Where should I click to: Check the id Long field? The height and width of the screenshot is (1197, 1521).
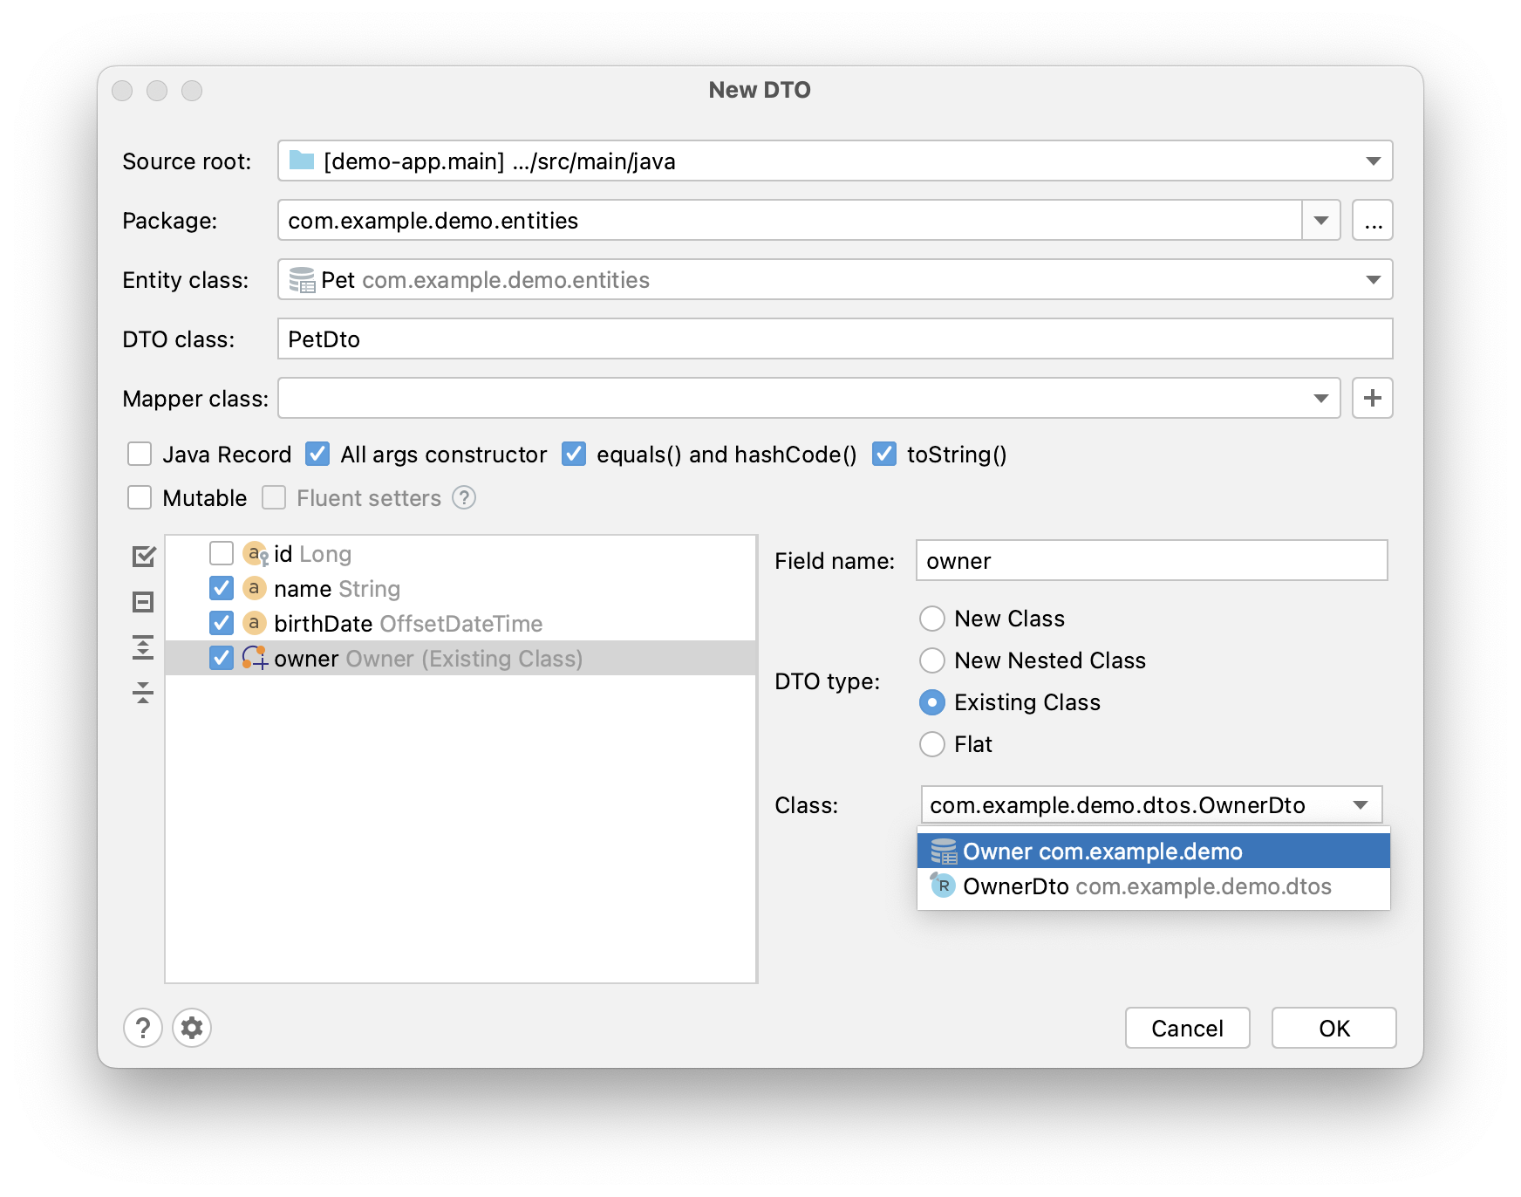coord(221,553)
